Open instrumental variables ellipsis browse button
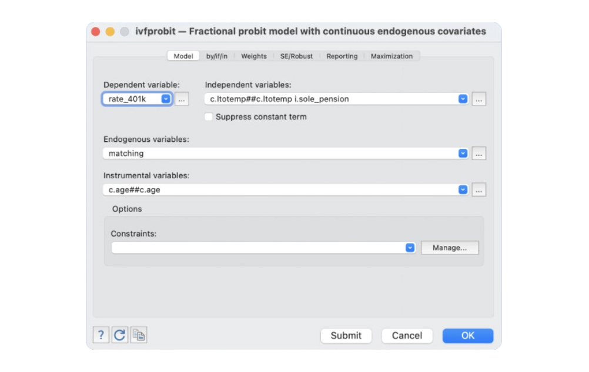Image resolution: width=589 pixels, height=372 pixels. click(x=478, y=190)
